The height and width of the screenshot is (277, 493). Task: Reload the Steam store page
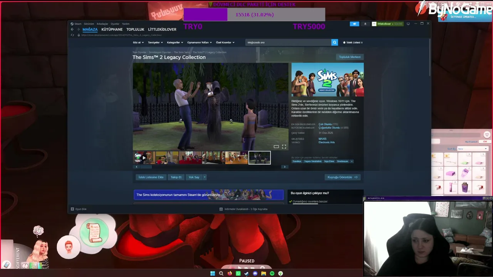click(x=72, y=35)
